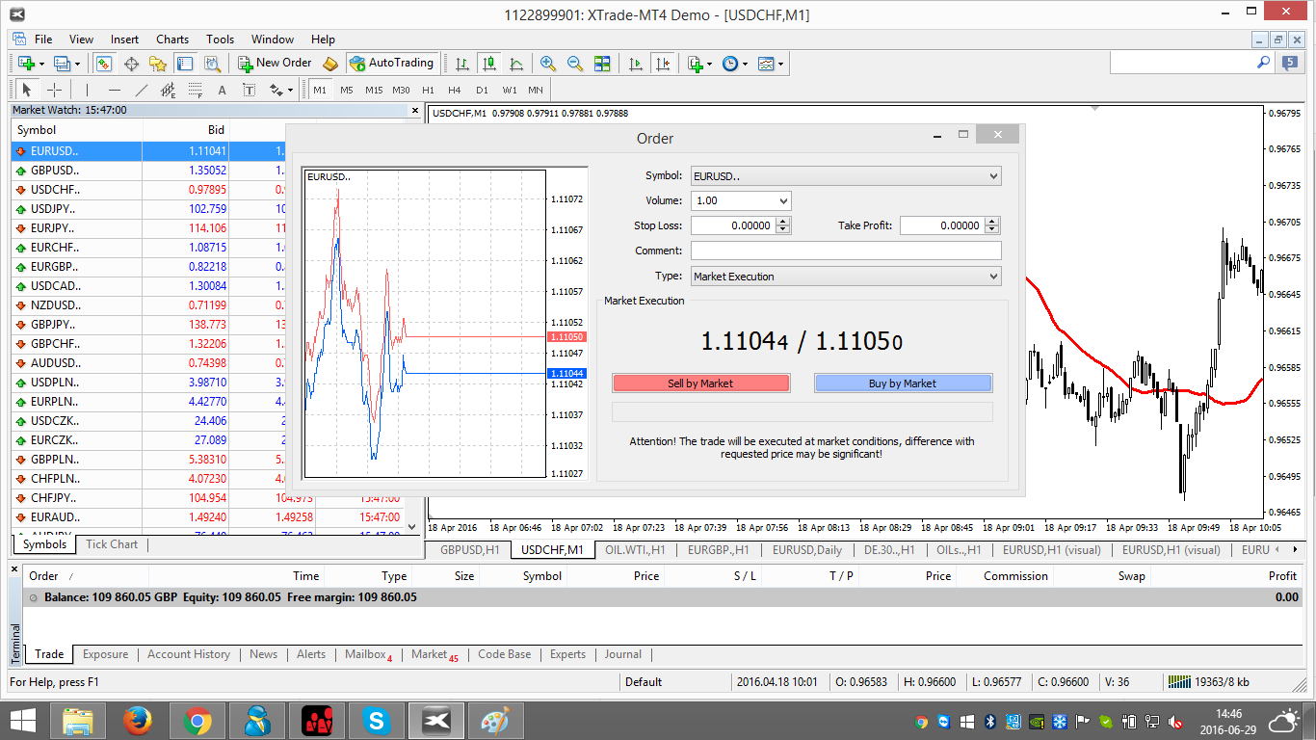Toggle candlestick chart mode

pyautogui.click(x=489, y=64)
